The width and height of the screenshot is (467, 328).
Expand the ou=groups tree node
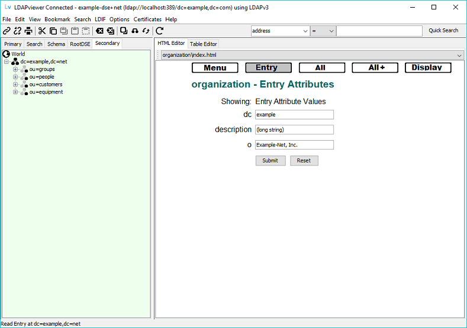15,69
